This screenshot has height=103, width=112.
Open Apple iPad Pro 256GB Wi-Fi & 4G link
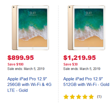click(x=29, y=85)
